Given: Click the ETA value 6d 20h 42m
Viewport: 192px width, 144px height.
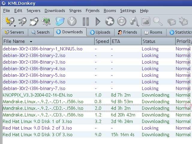Looking at the screenshot, I should click(x=123, y=115).
